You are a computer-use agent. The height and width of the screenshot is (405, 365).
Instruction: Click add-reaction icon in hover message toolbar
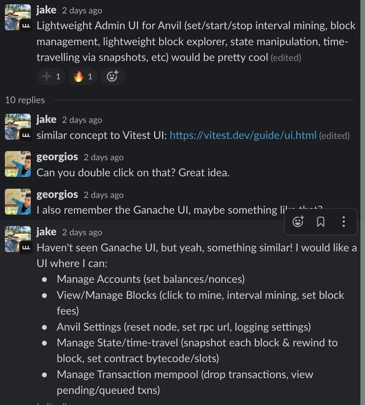coord(298,222)
